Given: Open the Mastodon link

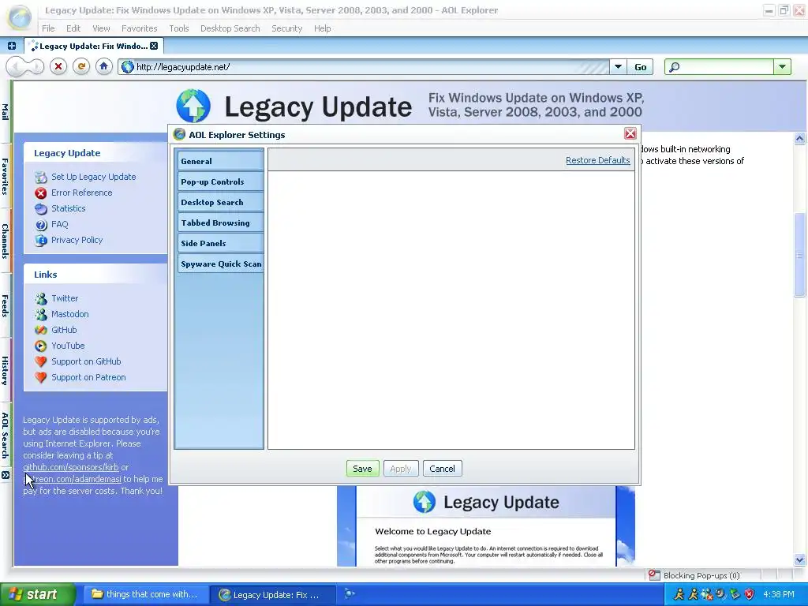Looking at the screenshot, I should [x=69, y=314].
